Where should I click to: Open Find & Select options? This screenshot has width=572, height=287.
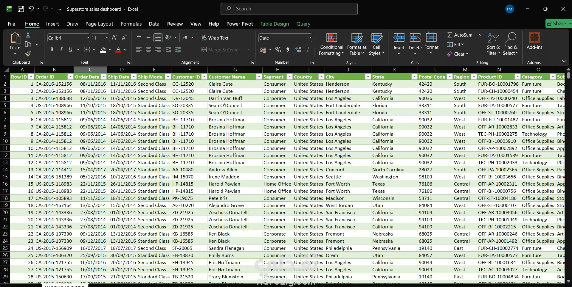click(511, 44)
